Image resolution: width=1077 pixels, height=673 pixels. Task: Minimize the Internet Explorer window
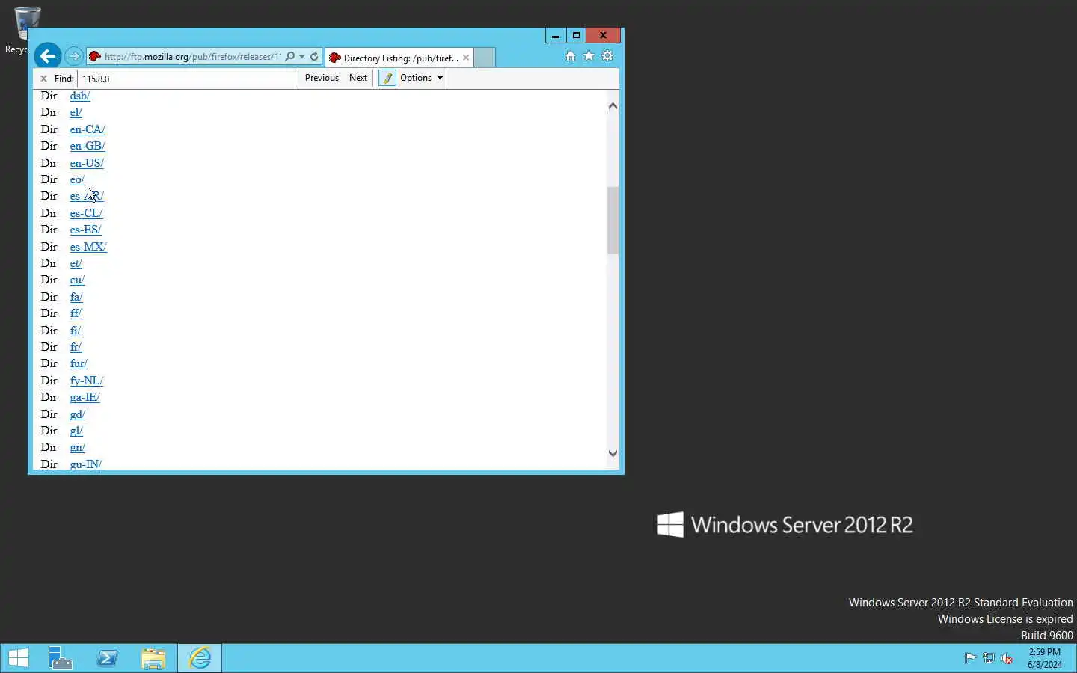coord(556,35)
